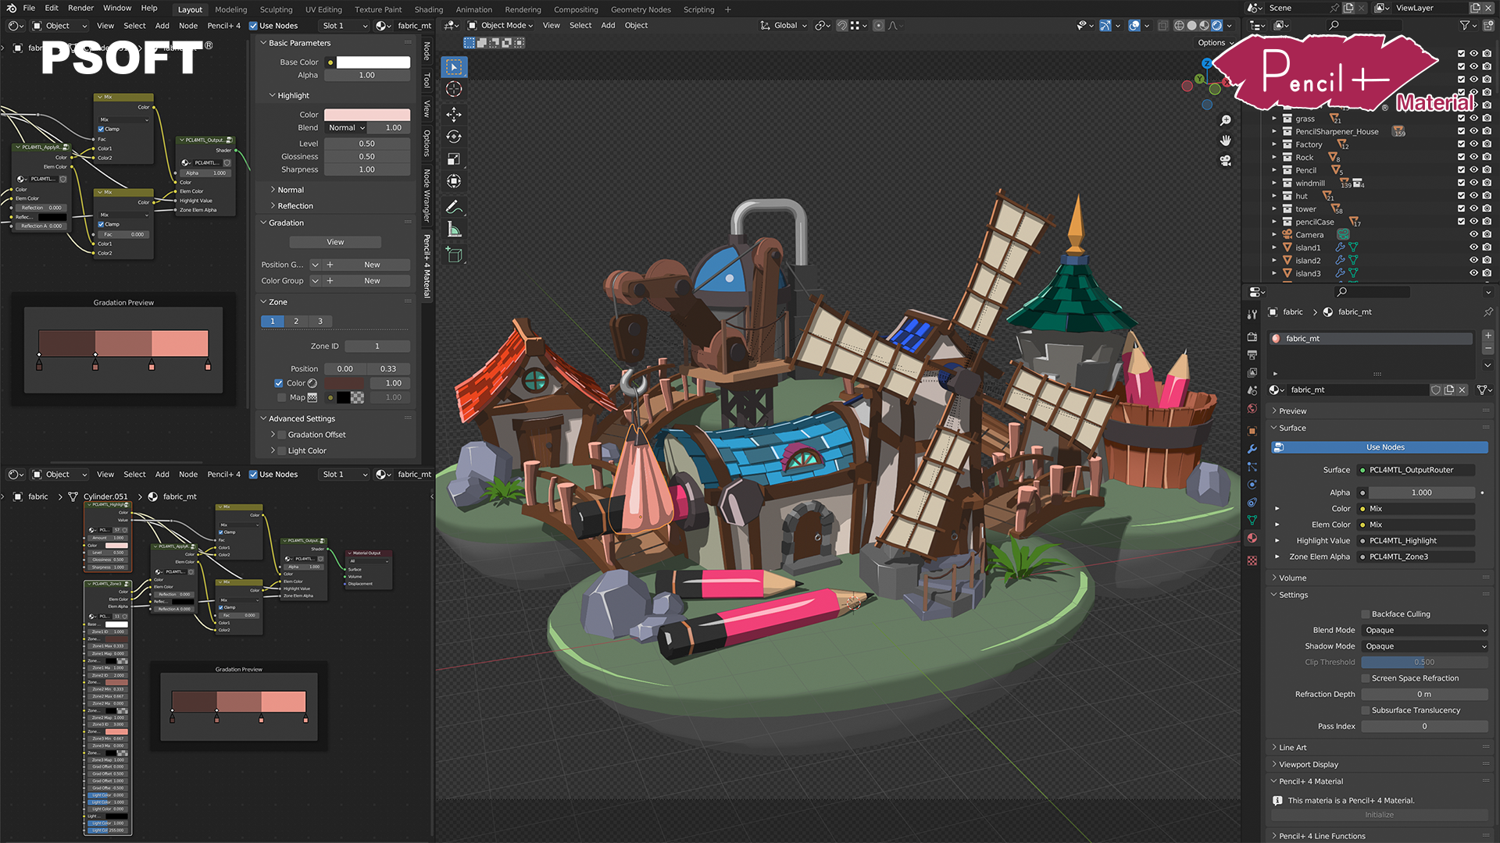This screenshot has width=1500, height=843.
Task: Click the Zone ID number field
Action: tap(377, 347)
